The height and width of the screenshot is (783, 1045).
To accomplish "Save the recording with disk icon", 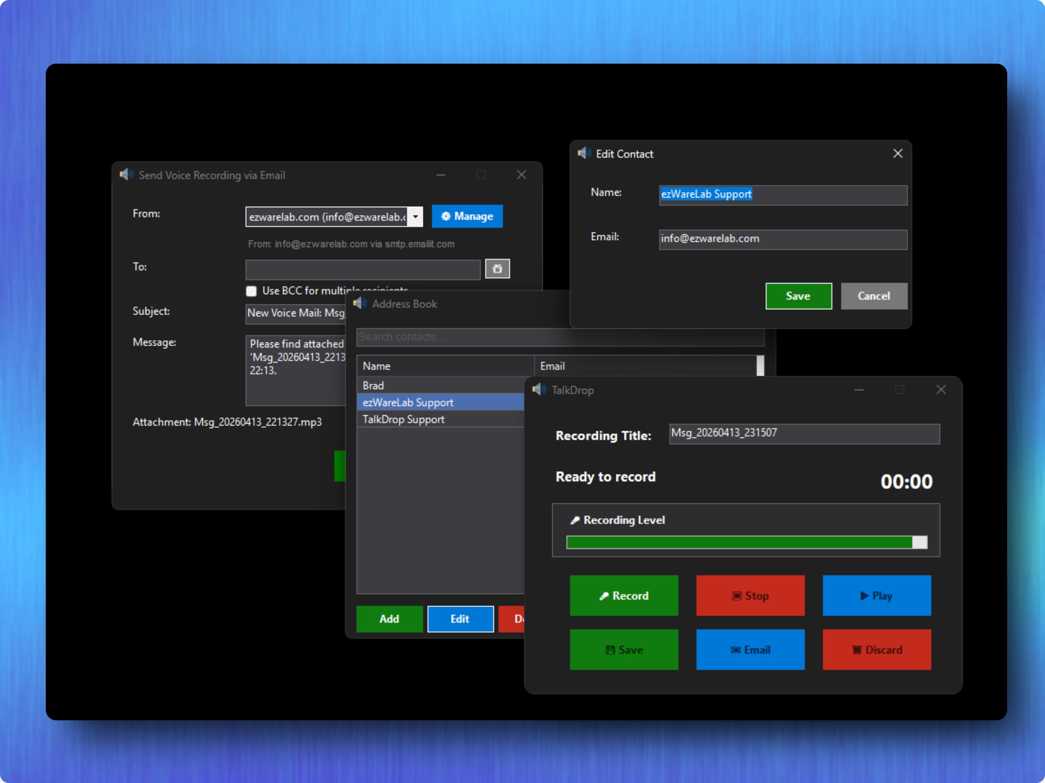I will click(624, 650).
